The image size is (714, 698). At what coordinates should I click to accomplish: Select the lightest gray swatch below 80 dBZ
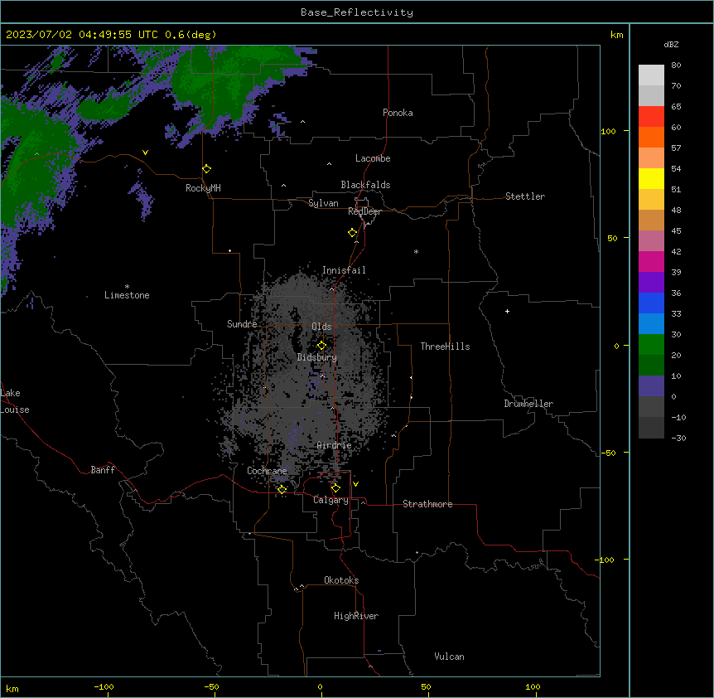pos(651,75)
